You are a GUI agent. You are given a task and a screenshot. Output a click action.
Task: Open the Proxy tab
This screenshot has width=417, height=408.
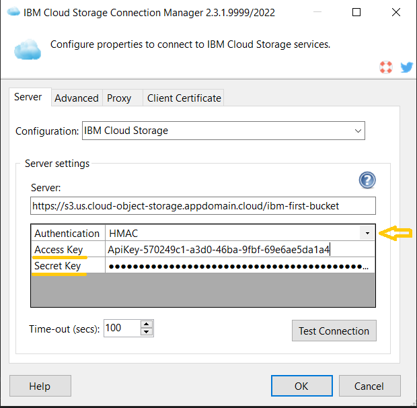(x=119, y=98)
